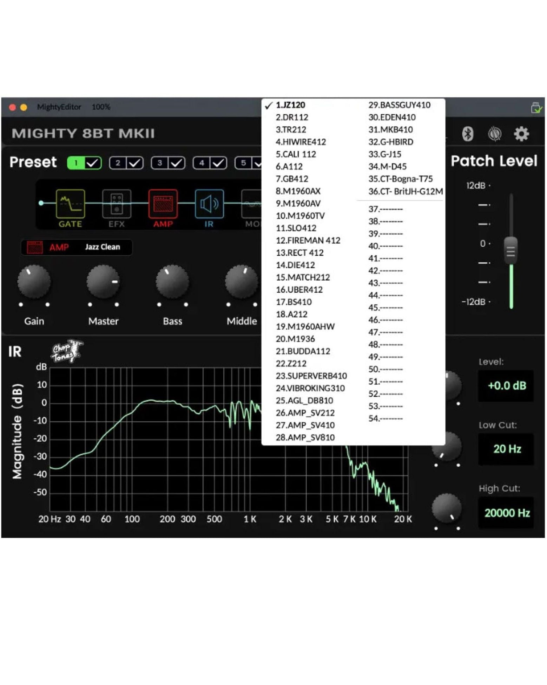Click the 100% zoom label in title bar
This screenshot has height=685, width=547.
(x=101, y=107)
